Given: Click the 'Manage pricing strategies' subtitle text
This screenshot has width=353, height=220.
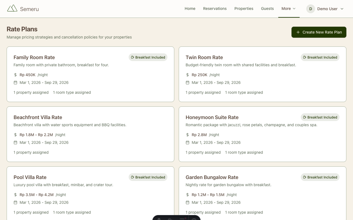Looking at the screenshot, I should (69, 37).
